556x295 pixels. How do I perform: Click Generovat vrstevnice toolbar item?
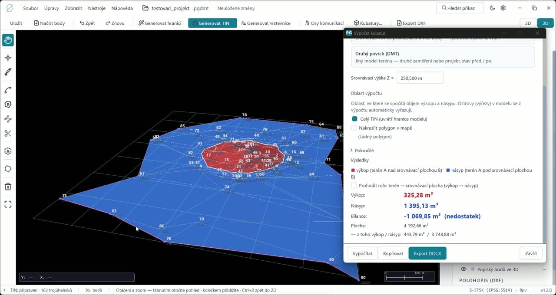pyautogui.click(x=266, y=23)
